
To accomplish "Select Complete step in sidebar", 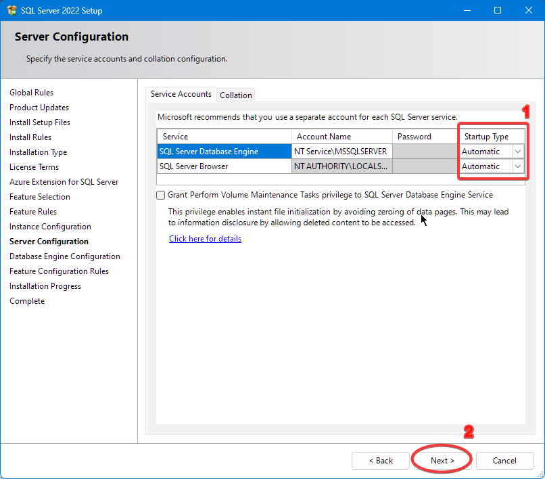I will (27, 301).
